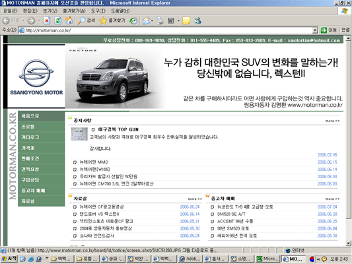Open the 뉴체어맨 CM700 3.6L notice
The height and width of the screenshot is (264, 352).
117,183
